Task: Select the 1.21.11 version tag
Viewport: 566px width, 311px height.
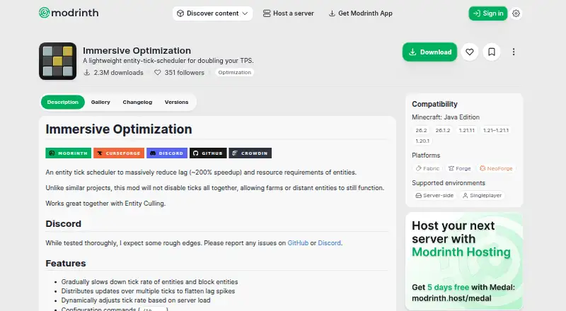Action: [467, 130]
